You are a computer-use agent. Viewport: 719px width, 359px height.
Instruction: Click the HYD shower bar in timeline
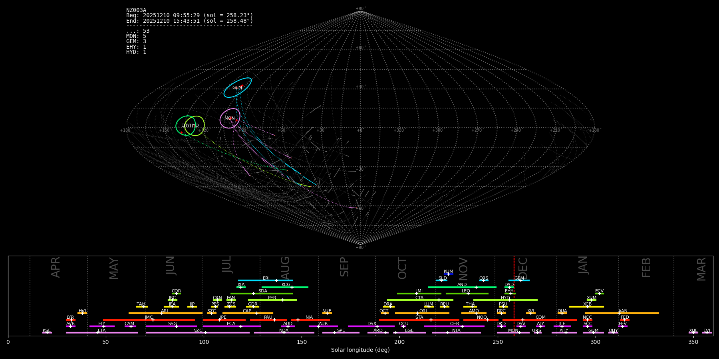pos(505,300)
